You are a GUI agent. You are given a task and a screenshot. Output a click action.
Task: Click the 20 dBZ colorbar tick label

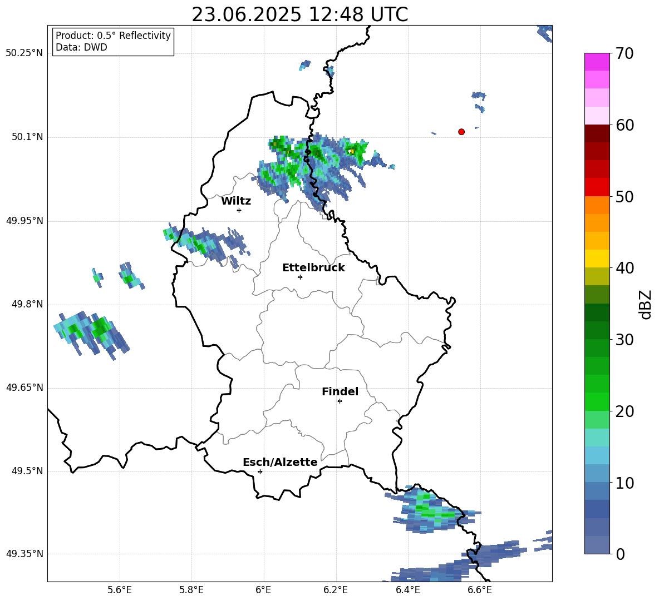click(624, 411)
